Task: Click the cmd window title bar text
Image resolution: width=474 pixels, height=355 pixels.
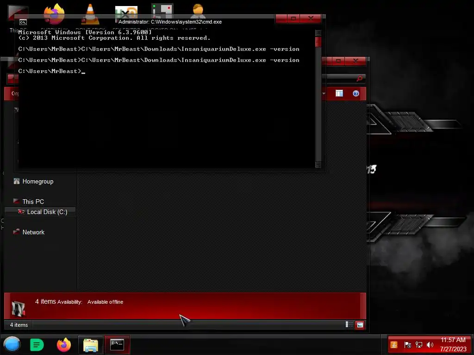Action: 170,22
